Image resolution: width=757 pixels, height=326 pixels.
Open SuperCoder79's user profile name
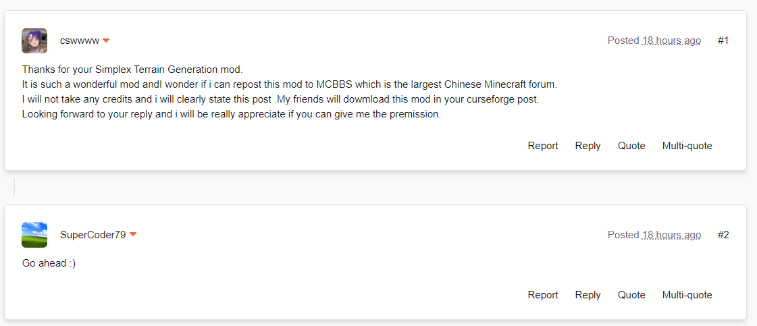[x=93, y=235]
